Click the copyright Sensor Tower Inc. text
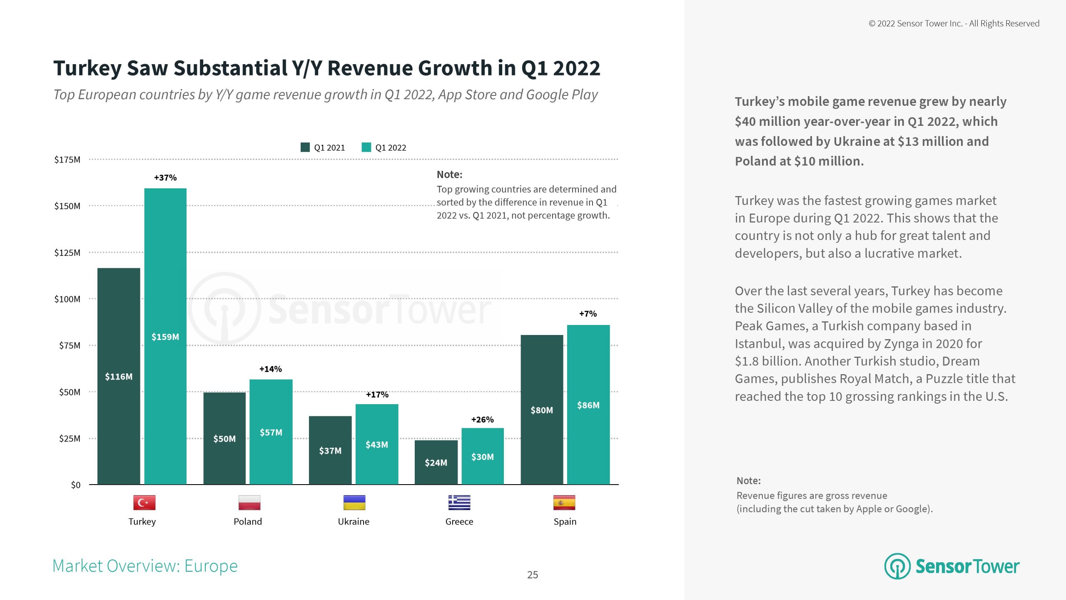Viewport: 1066px width, 600px height. 954,24
